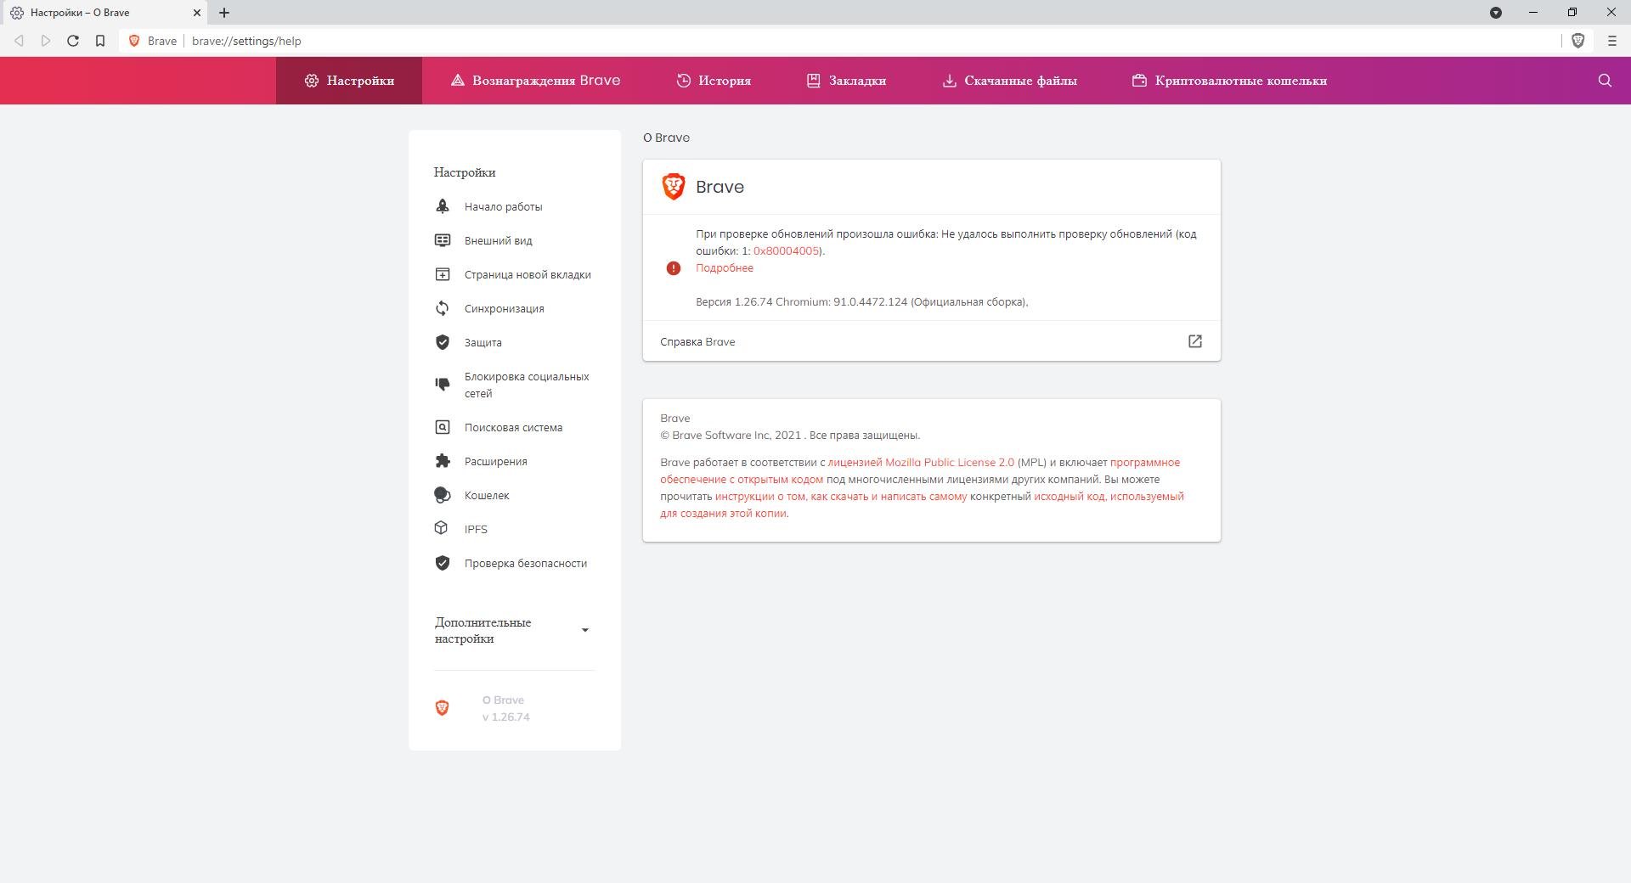
Task: Open a new tab with plus button
Action: coord(224,13)
